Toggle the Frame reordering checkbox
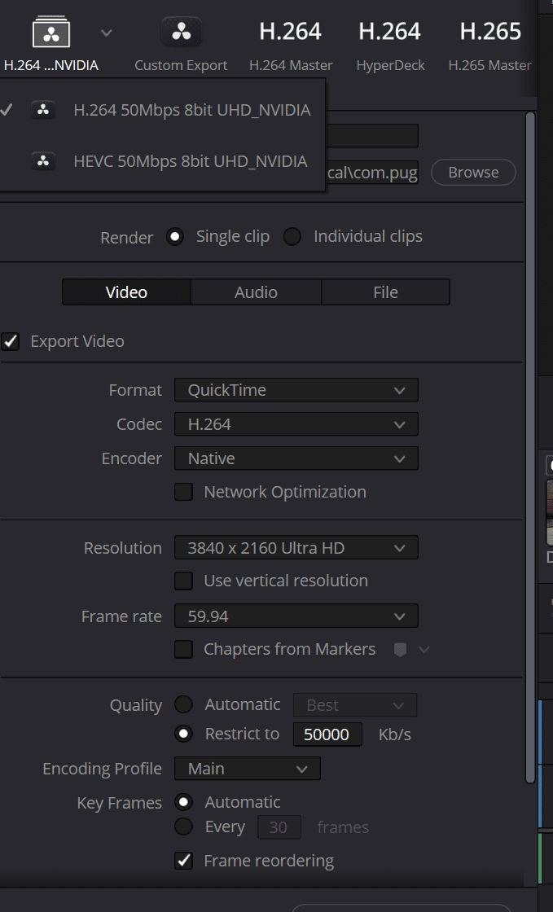Screen dimensions: 553x912 pos(184,861)
